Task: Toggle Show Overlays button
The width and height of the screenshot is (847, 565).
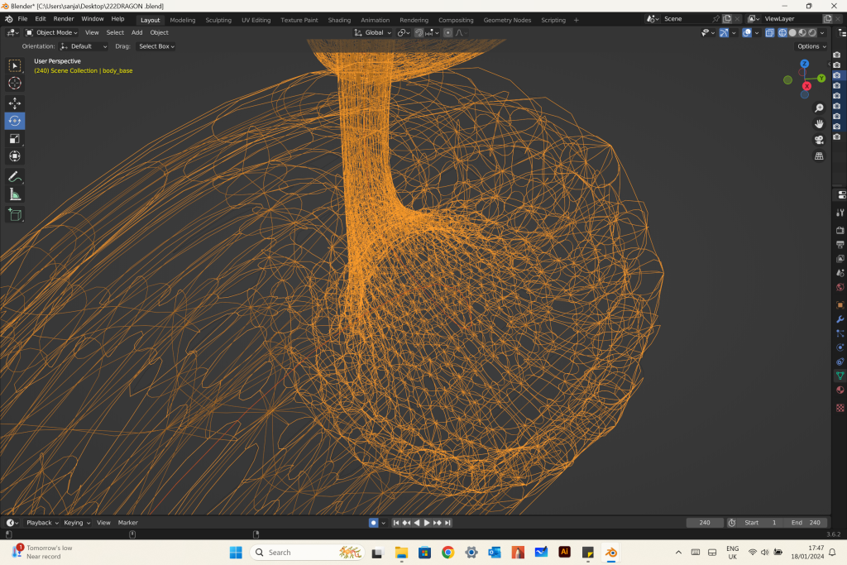Action: click(x=747, y=33)
